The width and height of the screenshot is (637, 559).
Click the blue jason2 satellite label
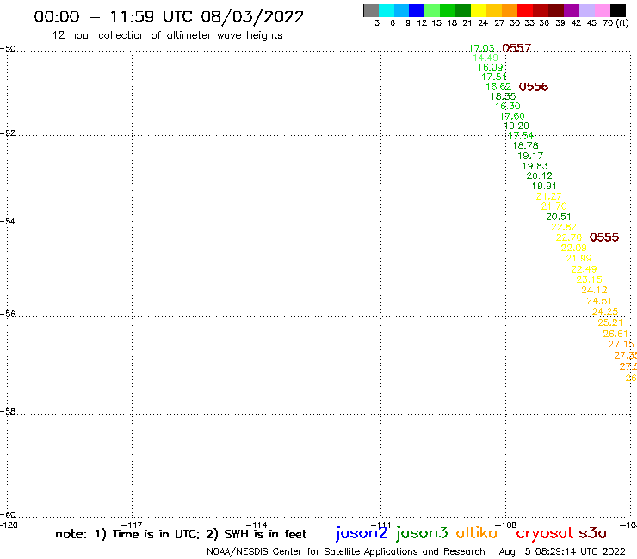point(362,534)
